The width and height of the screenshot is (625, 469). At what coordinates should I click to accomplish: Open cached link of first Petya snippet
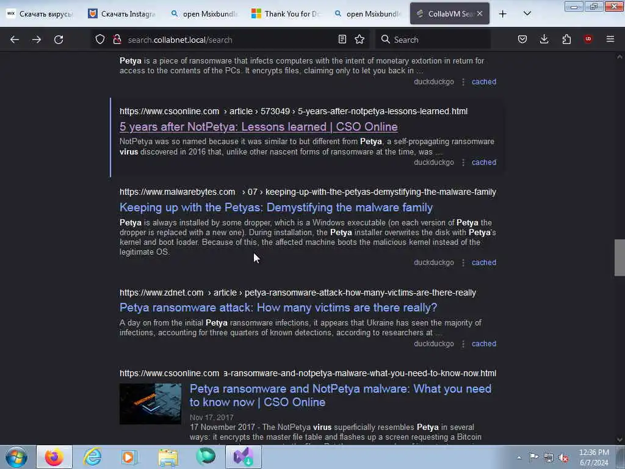(484, 82)
